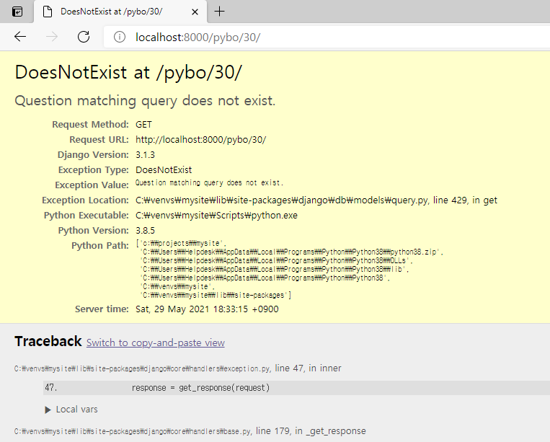Viewport: 550px width, 442px height.
Task: Select the DoesNotExist at /pybo/30/ tab
Action: coord(120,12)
